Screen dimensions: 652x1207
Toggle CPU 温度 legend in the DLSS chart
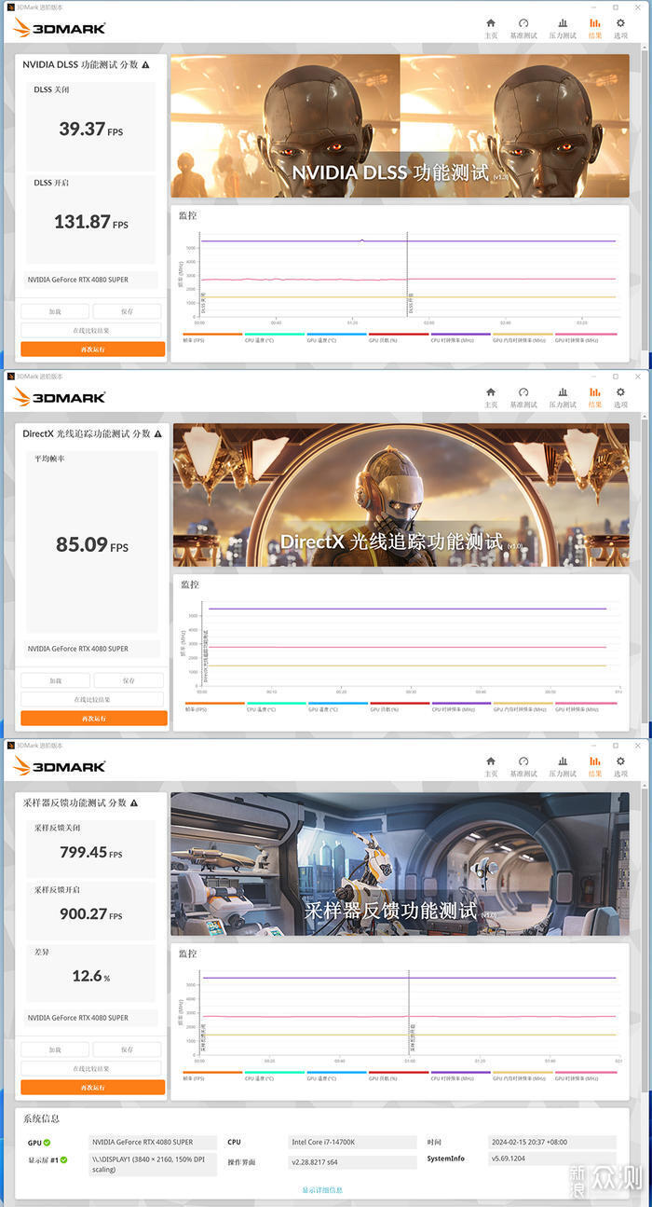(274, 337)
